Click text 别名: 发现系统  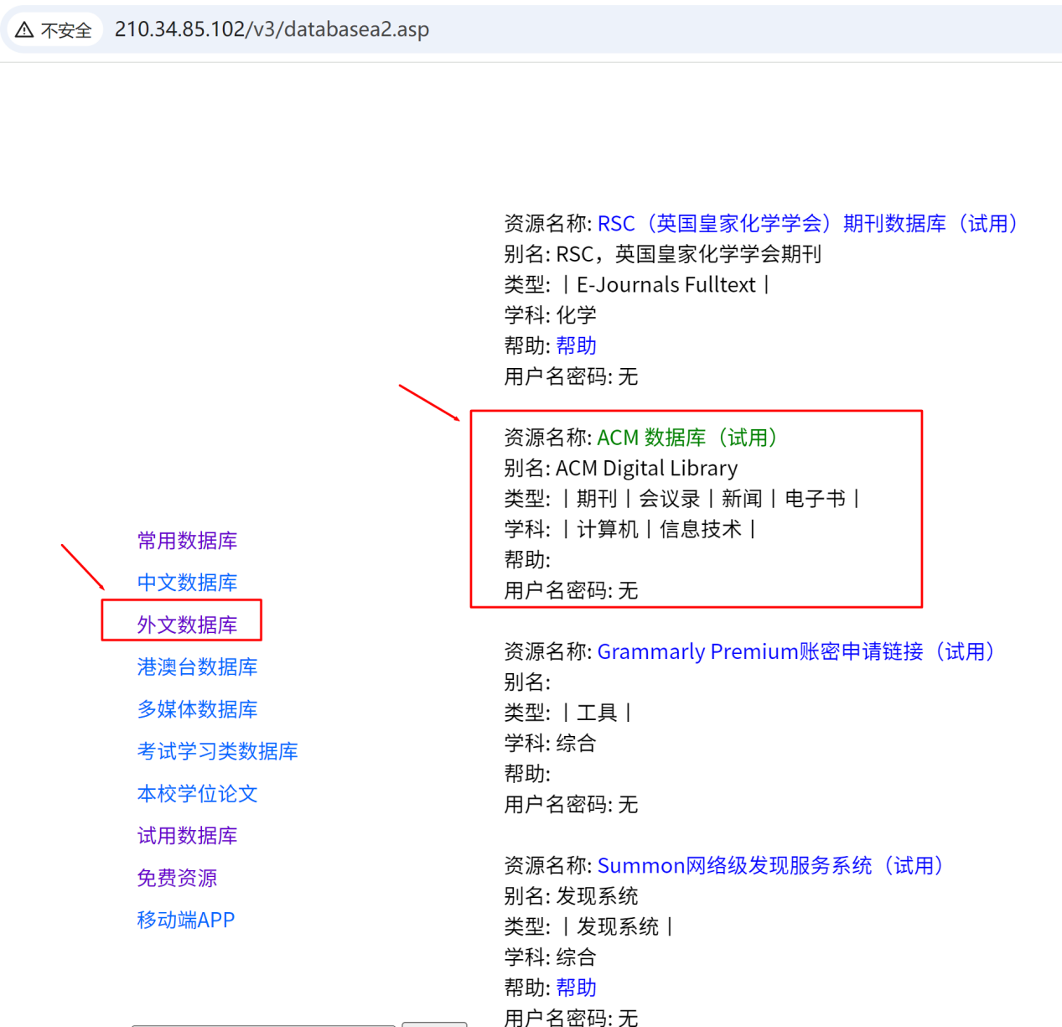[x=571, y=896]
